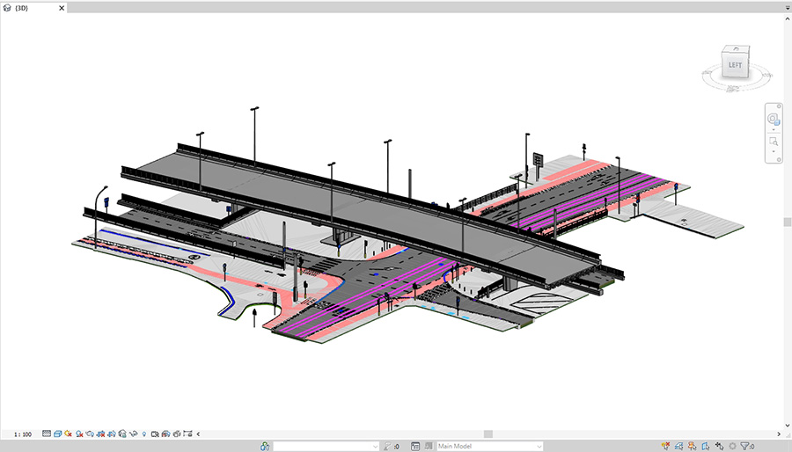Show or hide the crop region
The height and width of the screenshot is (452, 792).
(112, 434)
